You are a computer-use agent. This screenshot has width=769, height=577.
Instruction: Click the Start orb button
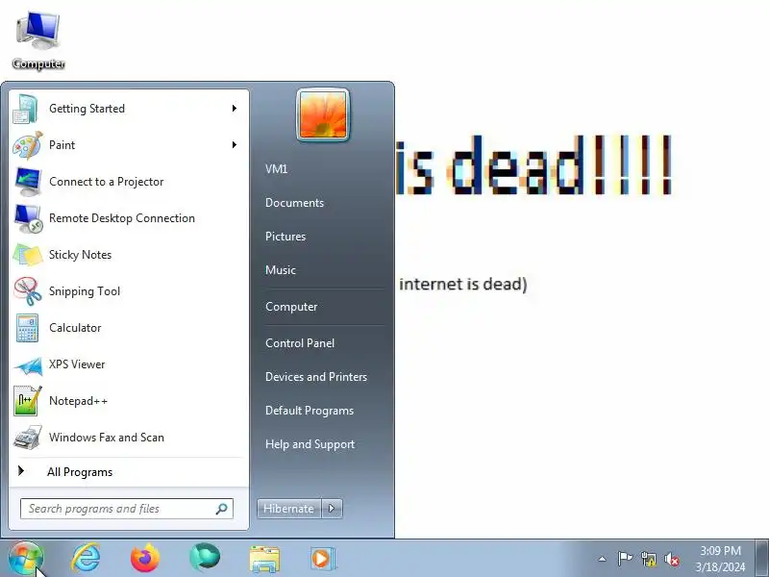[x=26, y=559]
